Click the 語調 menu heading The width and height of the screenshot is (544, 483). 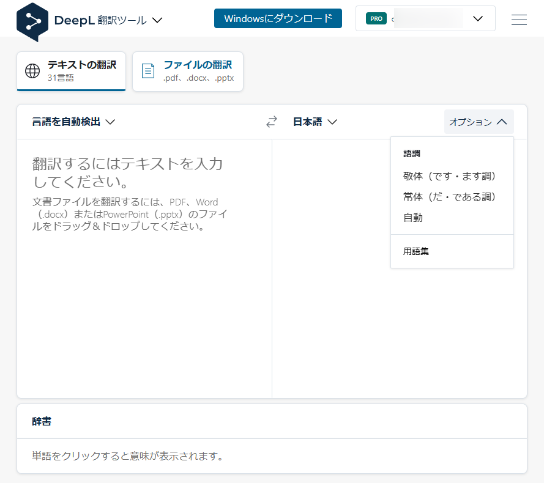tap(412, 153)
